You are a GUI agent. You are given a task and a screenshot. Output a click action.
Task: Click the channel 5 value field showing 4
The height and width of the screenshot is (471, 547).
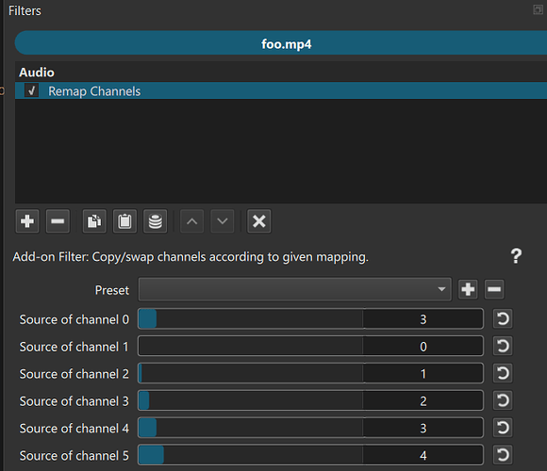(x=423, y=455)
